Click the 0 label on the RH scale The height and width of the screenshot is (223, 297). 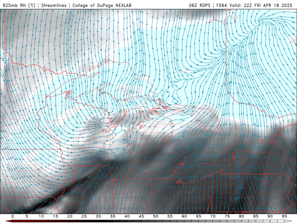pos(13,216)
